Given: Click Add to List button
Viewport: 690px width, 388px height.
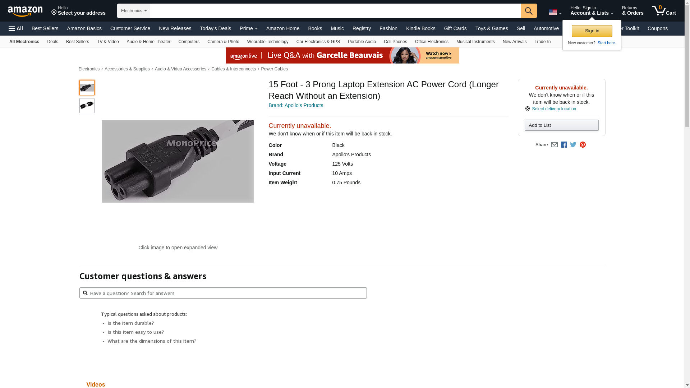Looking at the screenshot, I should [x=561, y=125].
